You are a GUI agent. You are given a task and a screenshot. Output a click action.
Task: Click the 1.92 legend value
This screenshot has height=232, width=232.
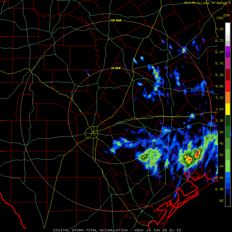pos(219,155)
